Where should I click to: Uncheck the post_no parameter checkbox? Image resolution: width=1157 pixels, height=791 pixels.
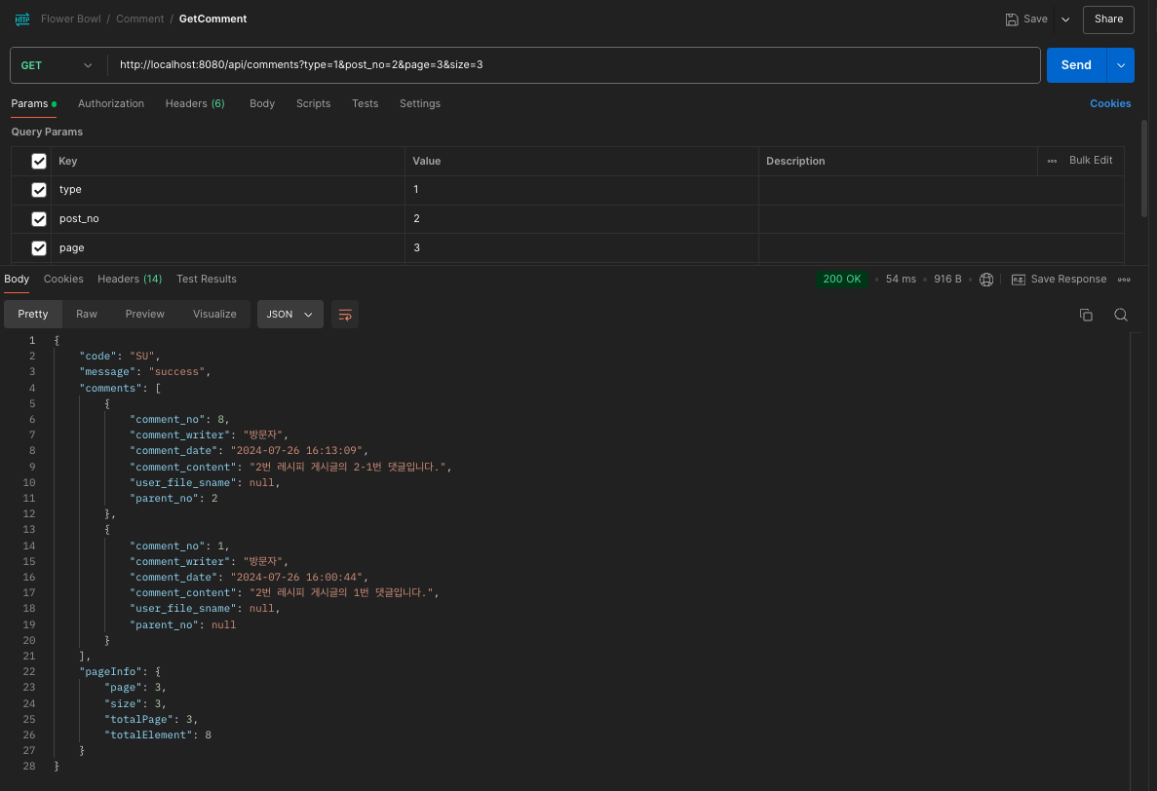[x=39, y=219]
